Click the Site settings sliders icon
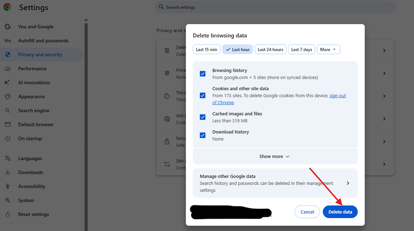 click(167, 164)
